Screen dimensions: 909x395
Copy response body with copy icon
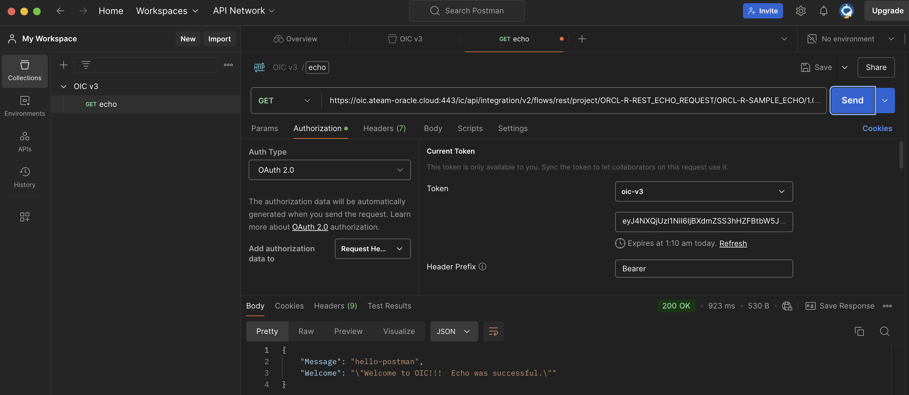click(859, 331)
